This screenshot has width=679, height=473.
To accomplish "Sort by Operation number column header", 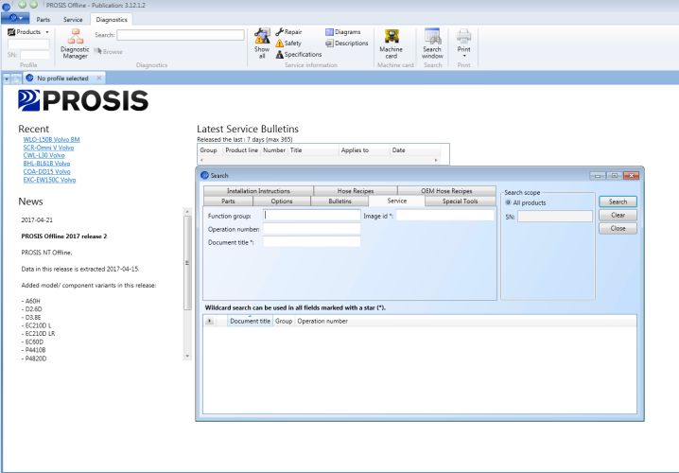I will point(322,321).
